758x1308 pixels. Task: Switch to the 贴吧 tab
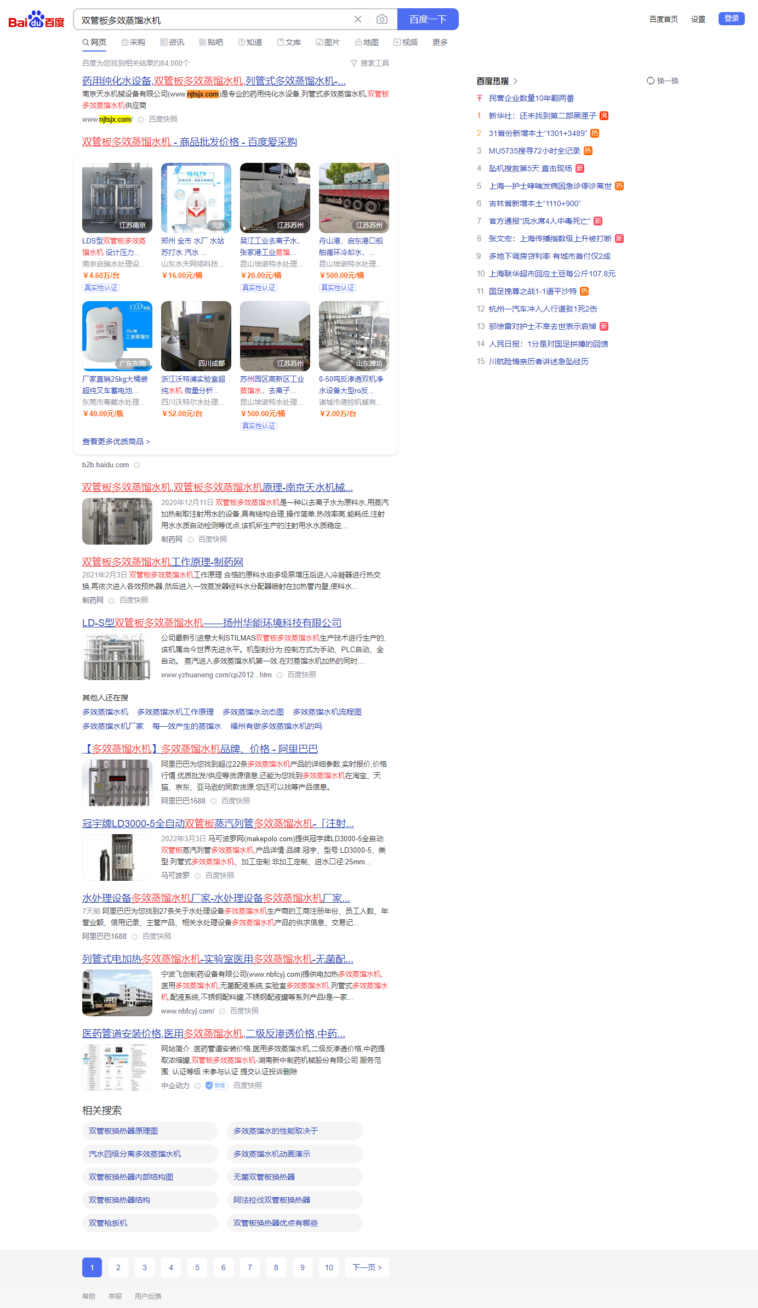(x=211, y=42)
